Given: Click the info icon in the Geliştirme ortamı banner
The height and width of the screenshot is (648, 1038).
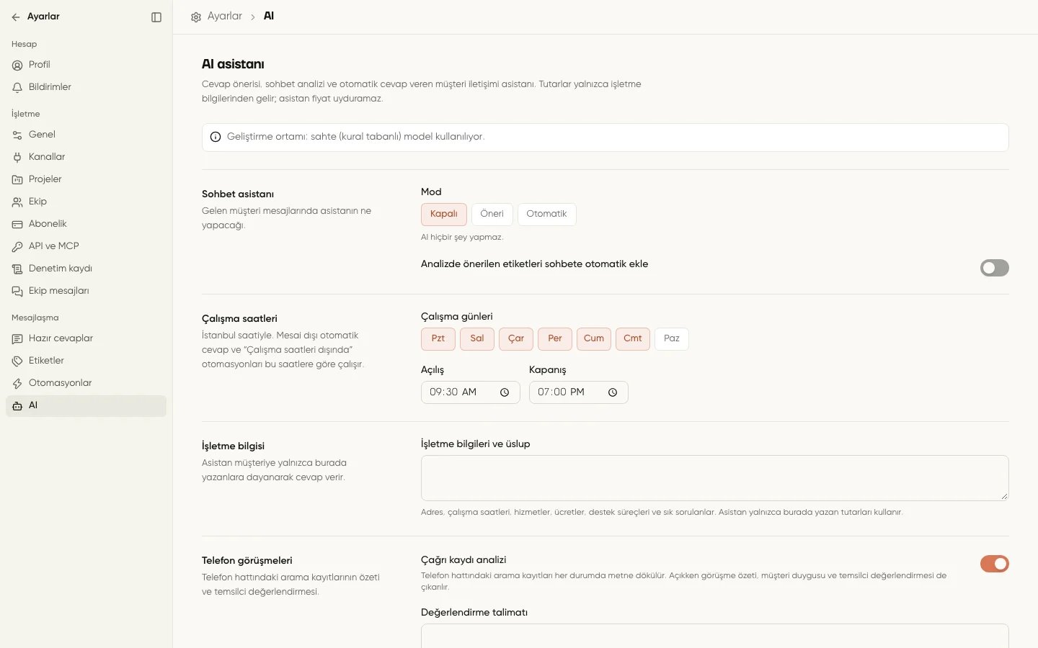Looking at the screenshot, I should pos(216,137).
